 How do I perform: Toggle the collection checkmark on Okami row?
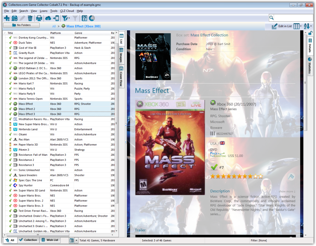10,134
